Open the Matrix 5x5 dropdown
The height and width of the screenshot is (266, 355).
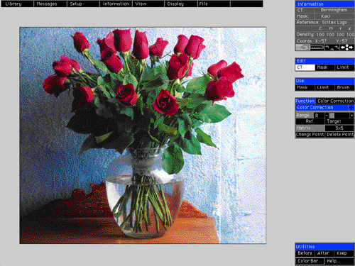[339, 128]
